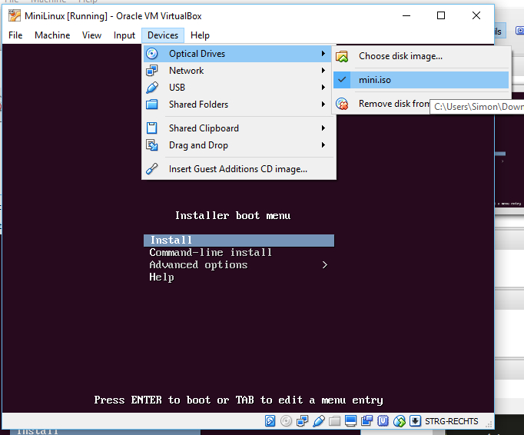This screenshot has height=435, width=524.
Task: Click the USB status bar icon
Action: pyautogui.click(x=319, y=421)
